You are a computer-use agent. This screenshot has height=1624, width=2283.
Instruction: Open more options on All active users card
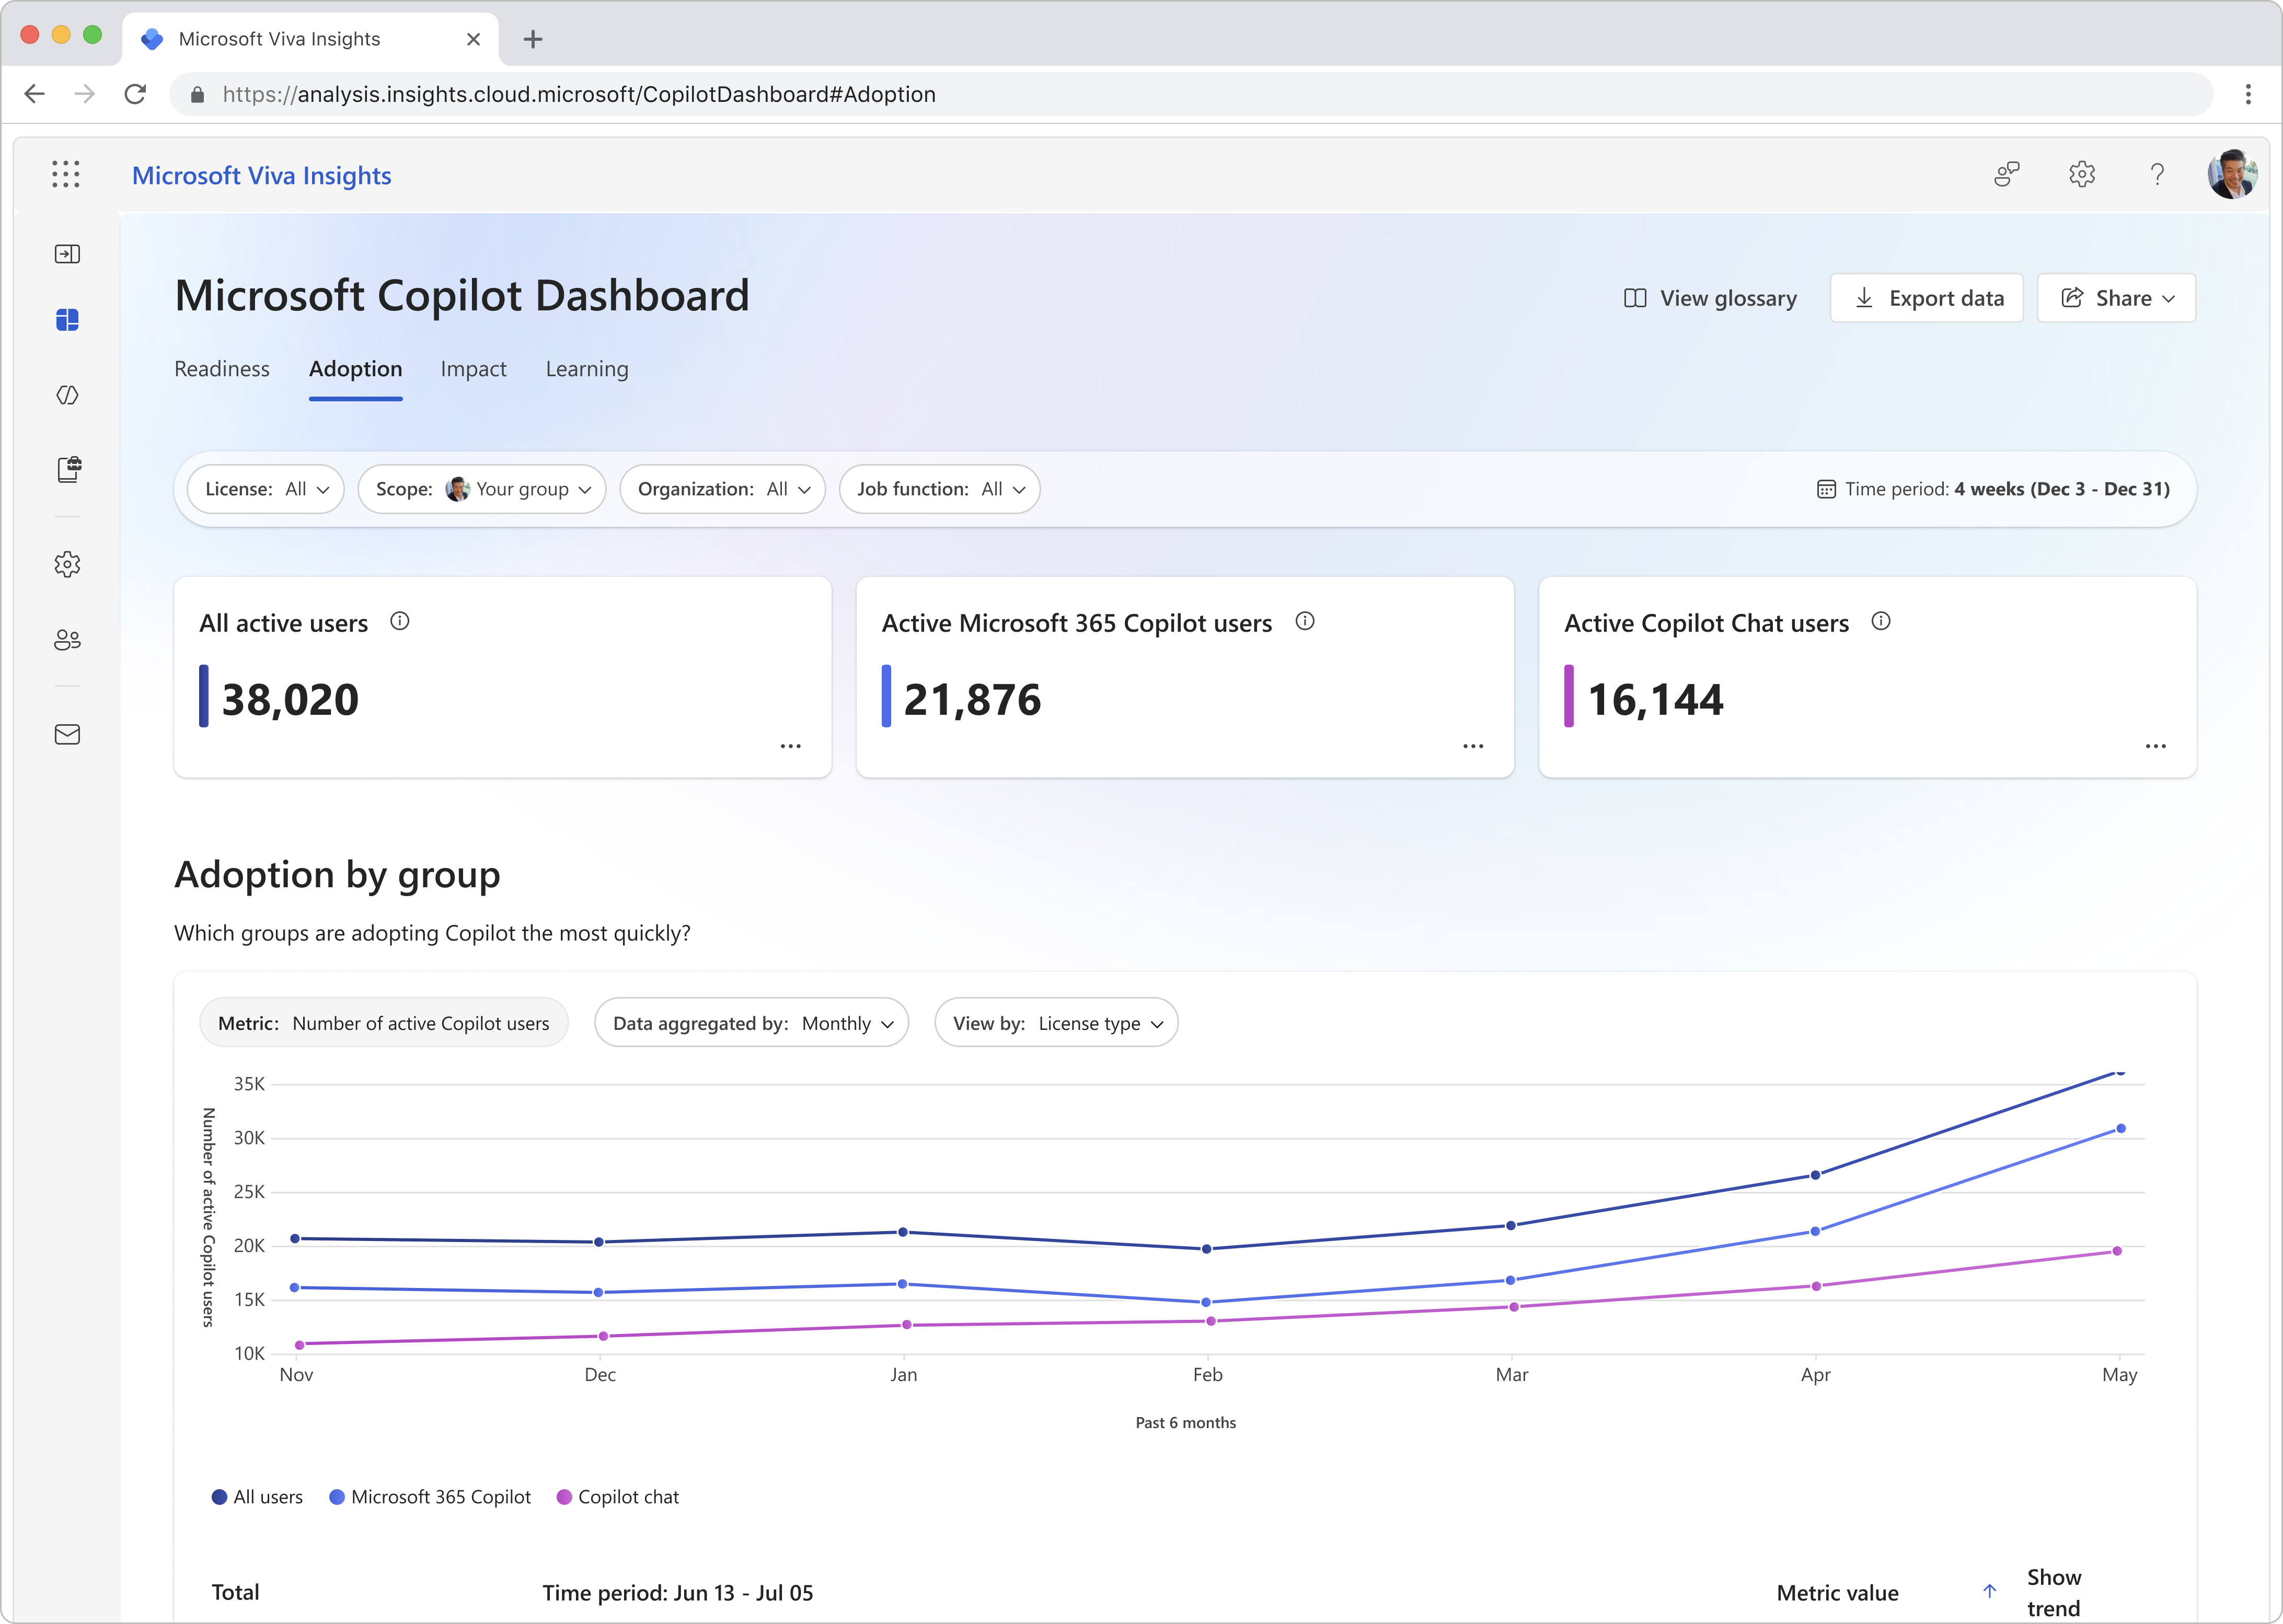pyautogui.click(x=791, y=746)
